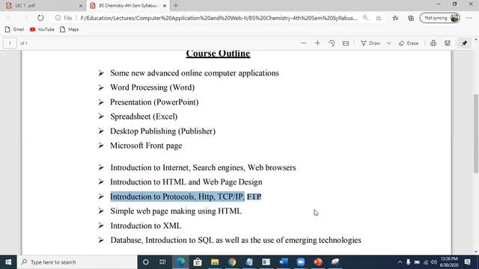Toggle the pin toolbar icon
Screen dimensions: 479x269
pos(464,43)
